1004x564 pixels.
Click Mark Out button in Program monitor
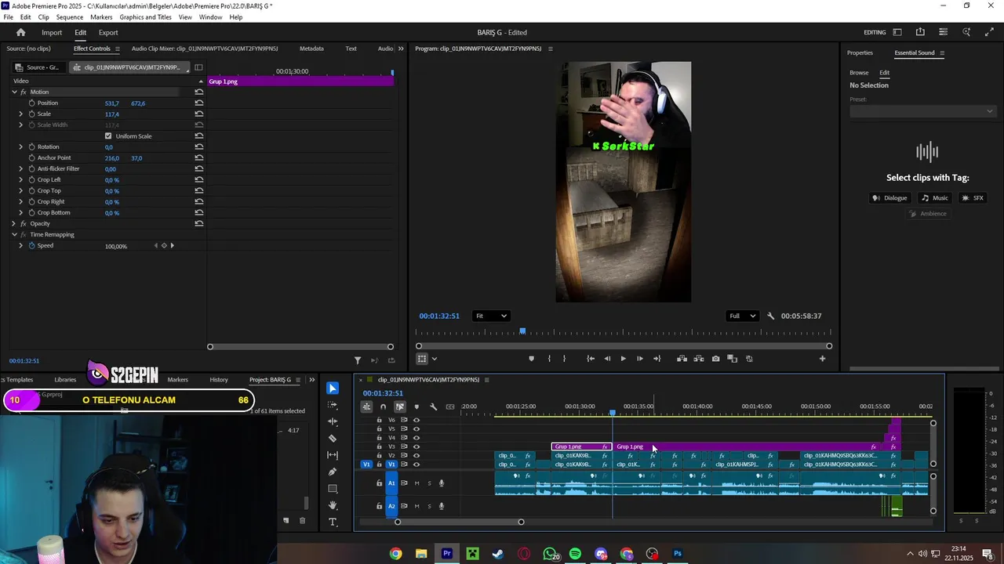click(564, 359)
